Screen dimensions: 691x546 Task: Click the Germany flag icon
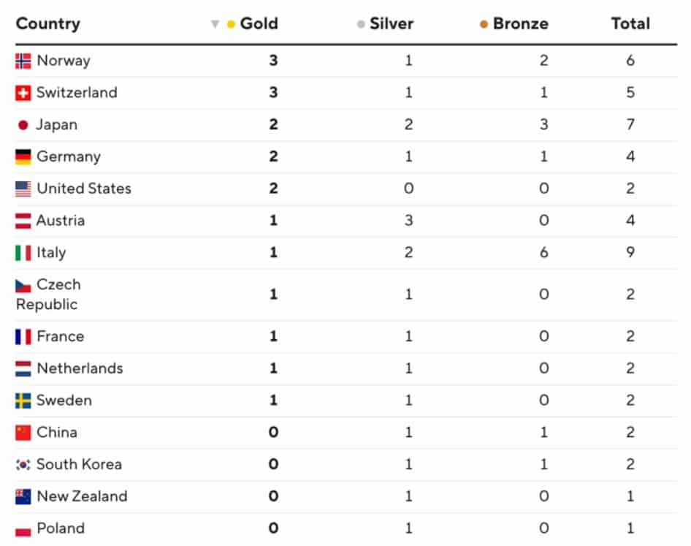[23, 157]
